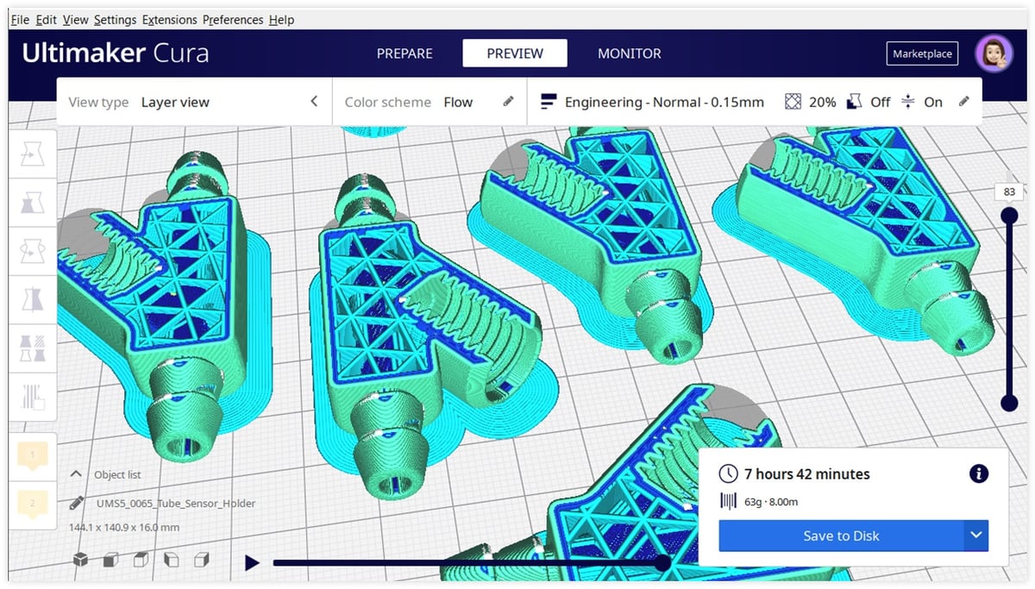Viewport: 1035px width, 589px height.
Task: Click job name UMS5_0065_Tube_Sensor_Holder
Action: 176,503
